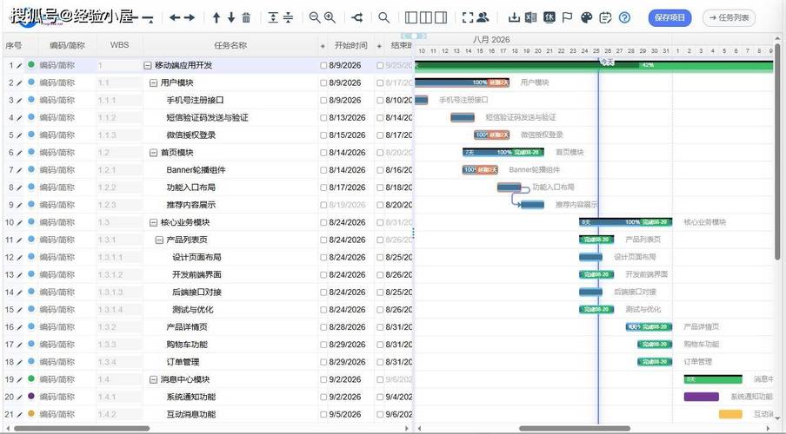
Task: Open color palette theme icon
Action: [x=586, y=17]
